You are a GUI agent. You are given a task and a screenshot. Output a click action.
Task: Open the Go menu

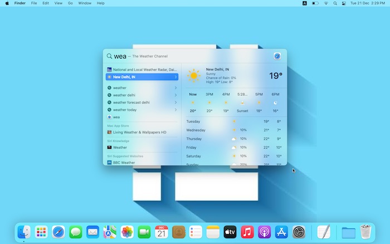coord(70,3)
